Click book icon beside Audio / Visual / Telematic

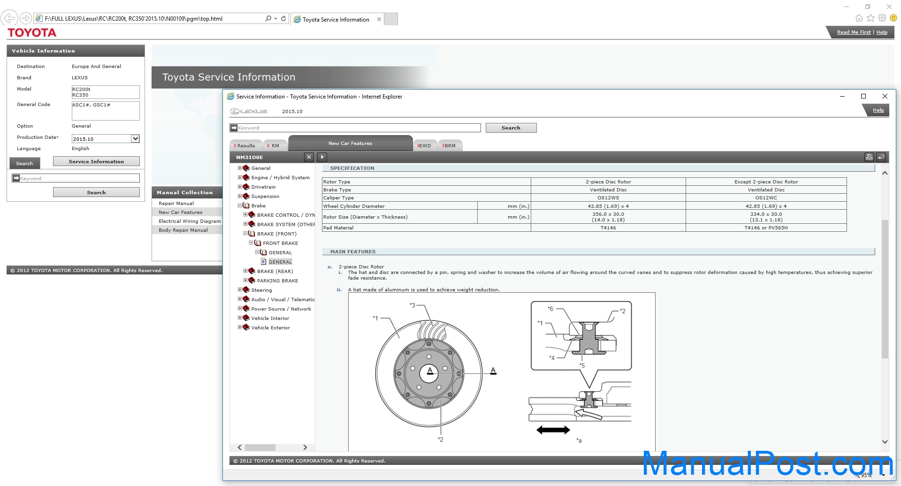click(x=246, y=299)
